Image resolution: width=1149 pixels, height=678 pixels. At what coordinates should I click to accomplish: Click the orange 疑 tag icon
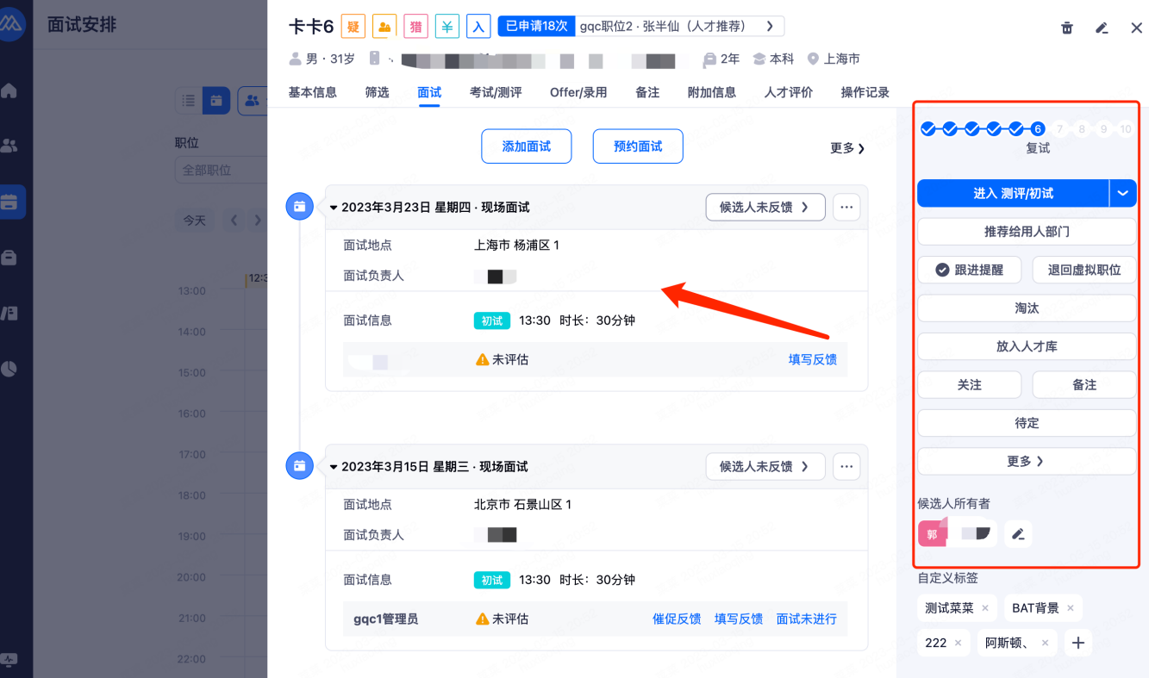click(x=353, y=27)
